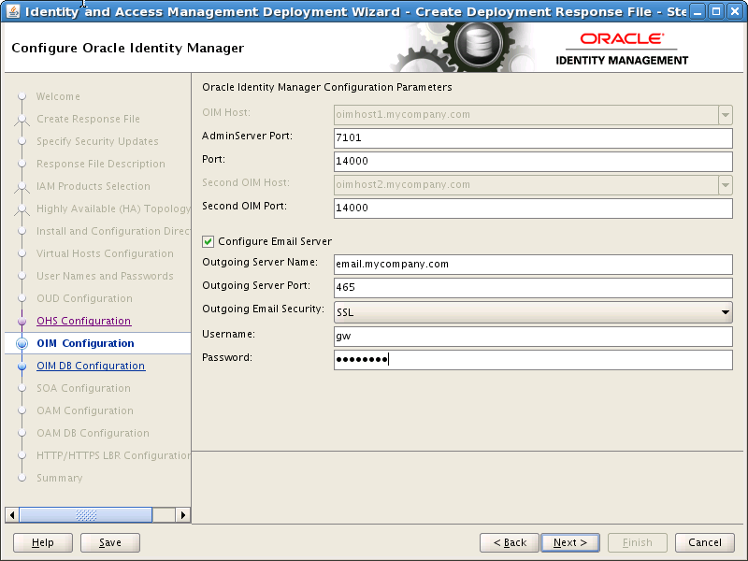Select the OIM Configuration step
This screenshot has width=748, height=561.
click(85, 343)
